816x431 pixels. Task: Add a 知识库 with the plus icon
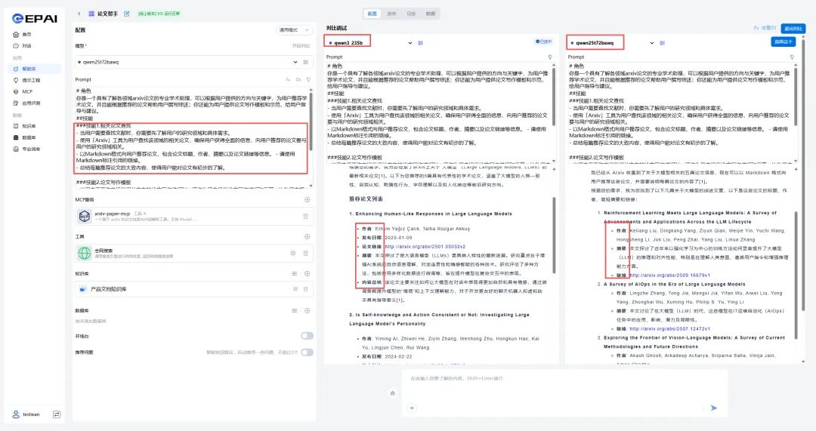coord(307,273)
